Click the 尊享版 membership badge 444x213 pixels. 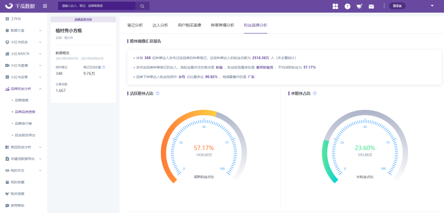[x=397, y=6]
